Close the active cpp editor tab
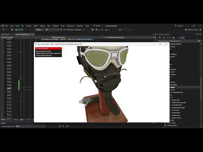203x152 pixels. pyautogui.click(x=33, y=35)
